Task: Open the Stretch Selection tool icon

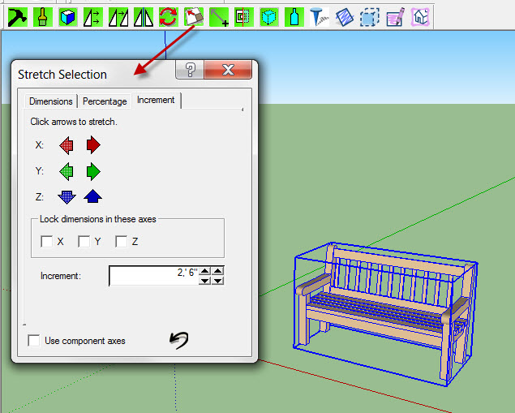Action: coord(194,17)
